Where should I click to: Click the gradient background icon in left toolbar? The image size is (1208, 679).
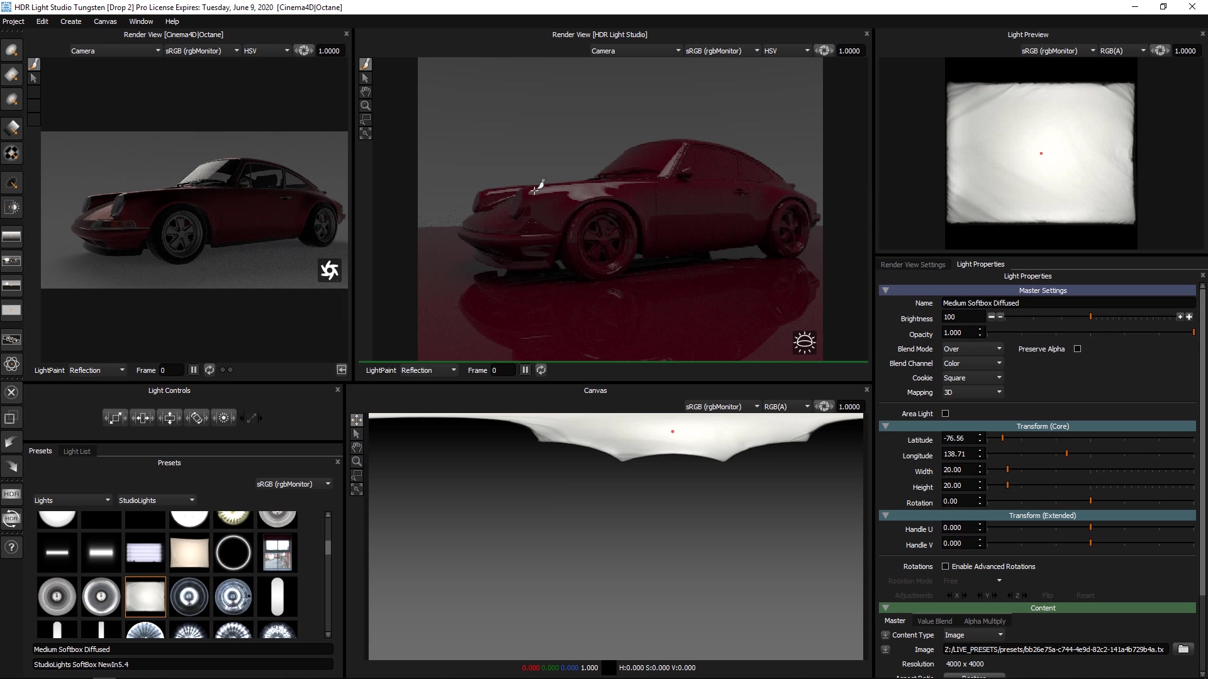pyautogui.click(x=11, y=237)
